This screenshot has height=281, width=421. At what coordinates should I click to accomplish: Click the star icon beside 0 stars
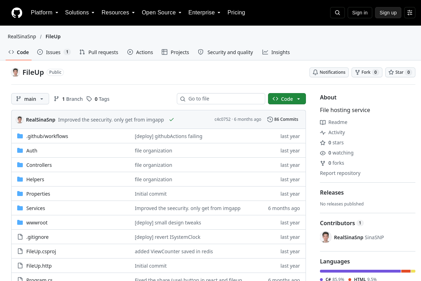click(323, 143)
